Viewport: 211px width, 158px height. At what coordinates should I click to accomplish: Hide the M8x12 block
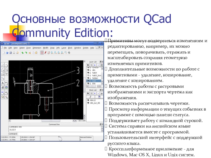click(x=88, y=100)
